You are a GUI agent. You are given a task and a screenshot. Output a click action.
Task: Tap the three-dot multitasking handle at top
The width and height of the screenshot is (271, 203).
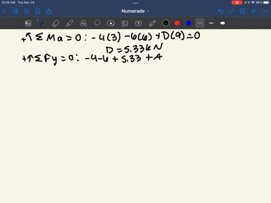pyautogui.click(x=135, y=3)
